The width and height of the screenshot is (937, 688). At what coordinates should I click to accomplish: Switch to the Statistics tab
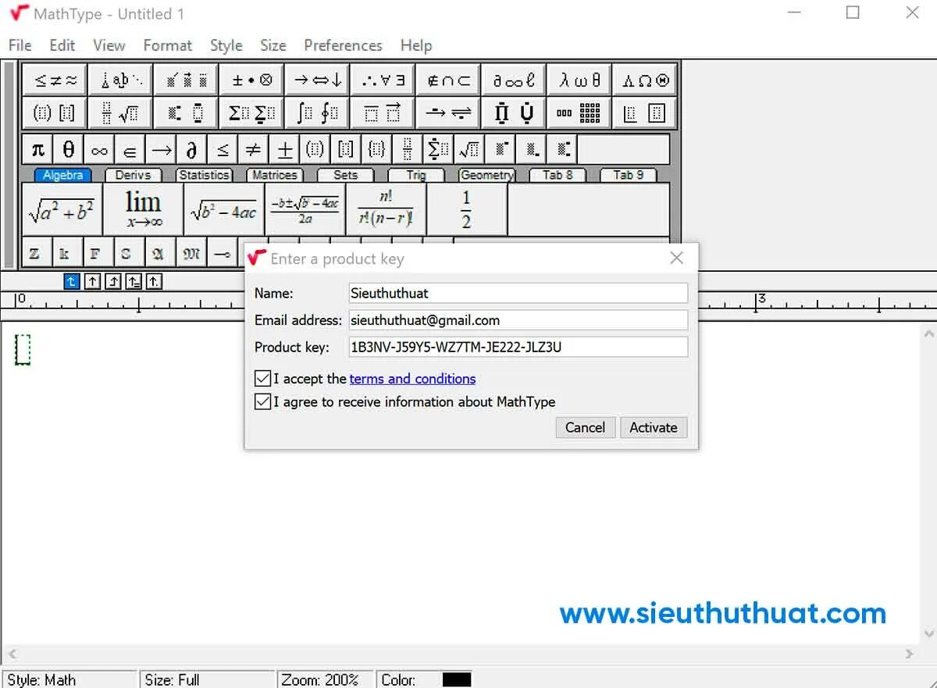[204, 175]
